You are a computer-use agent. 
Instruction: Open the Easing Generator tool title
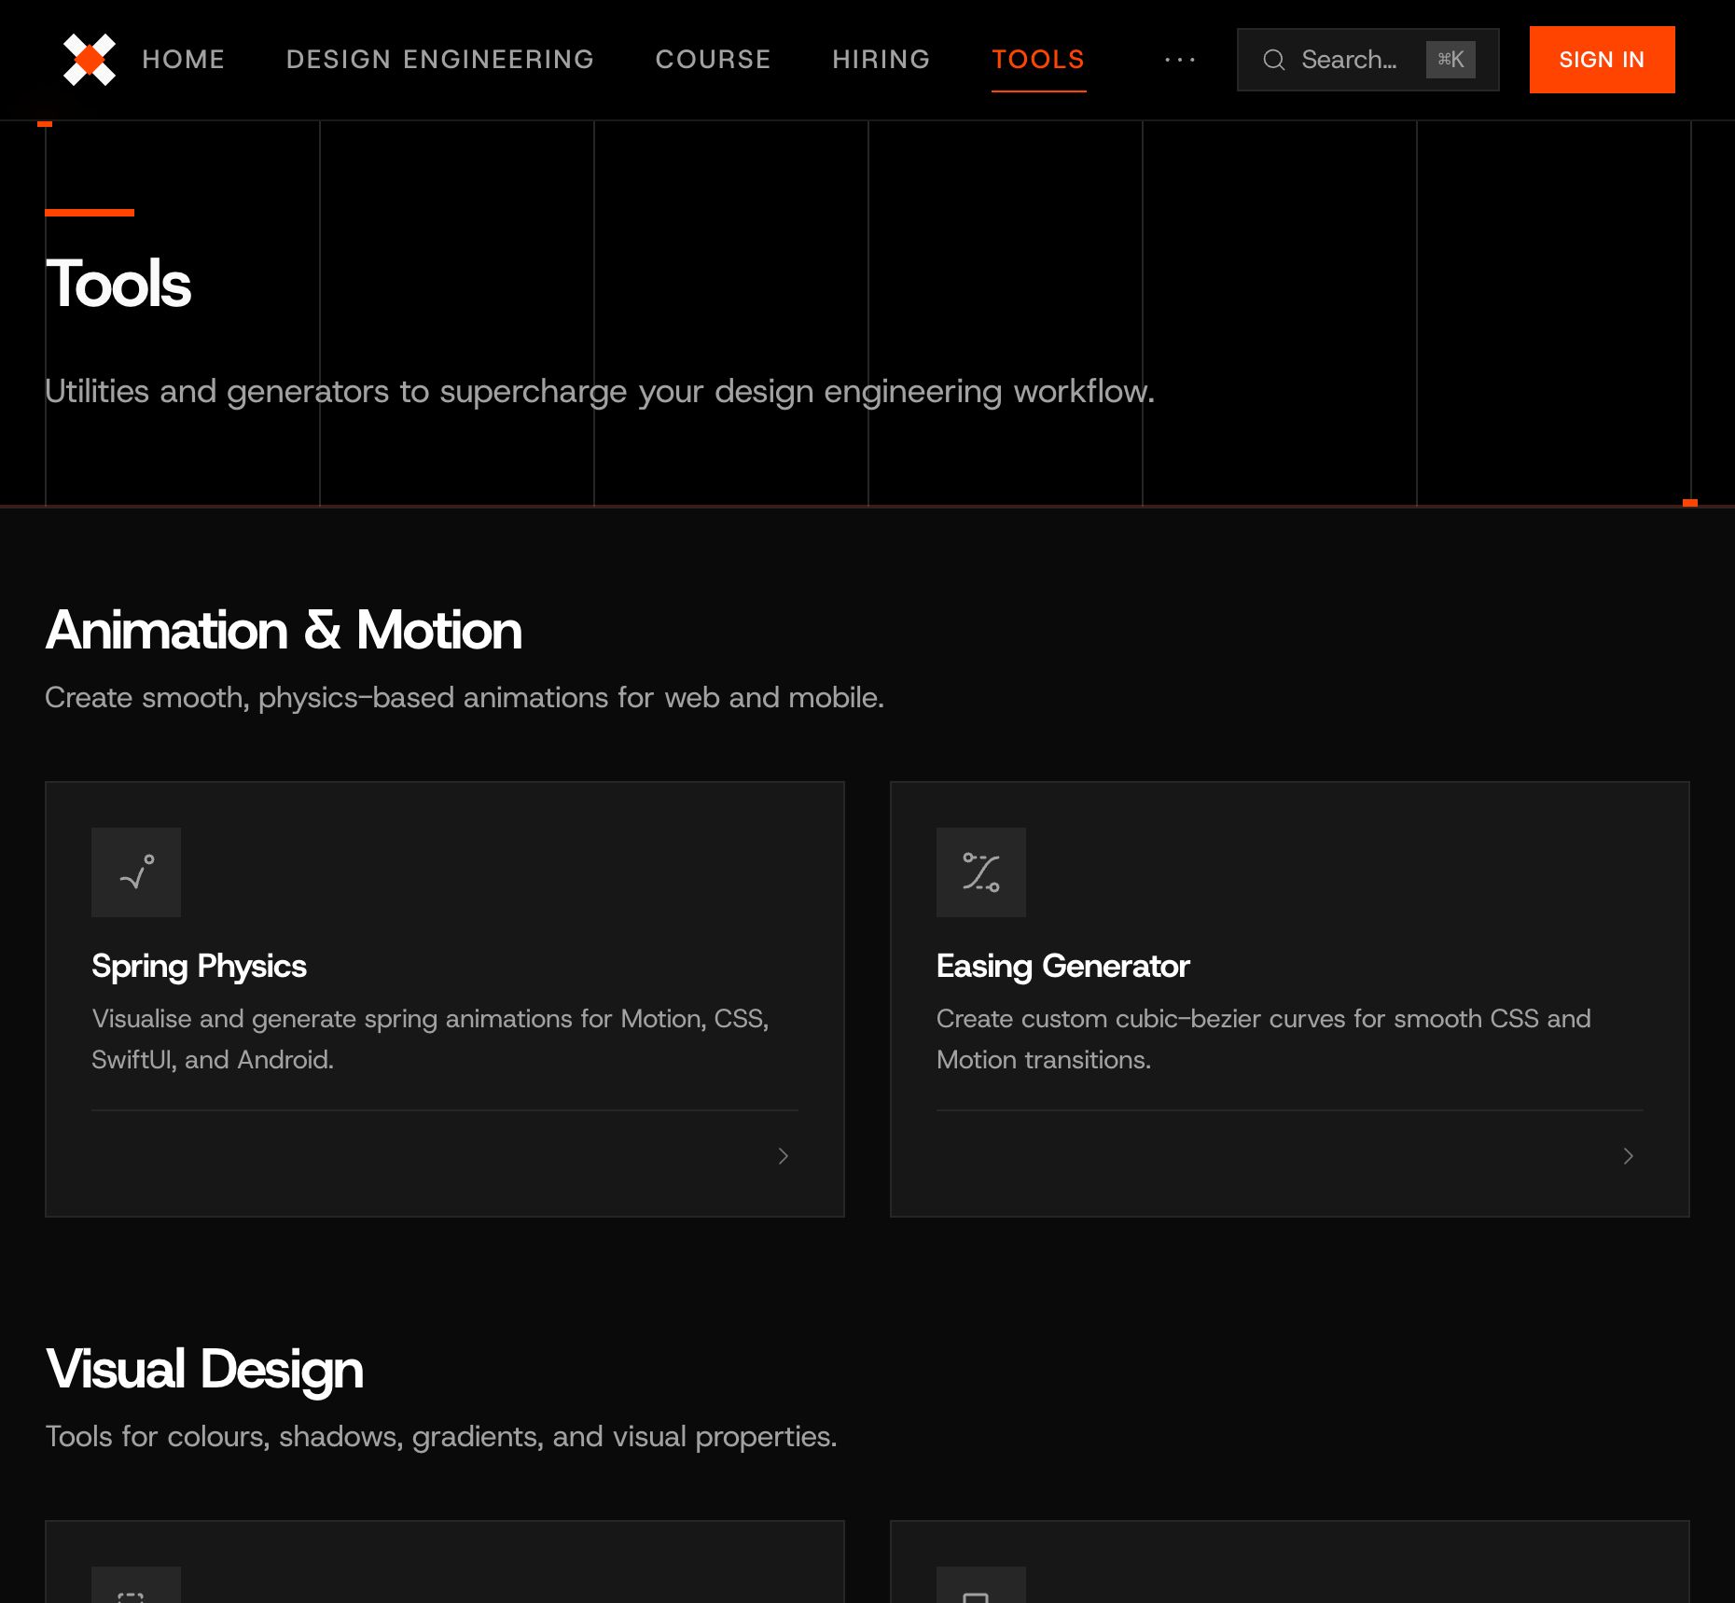tap(1063, 966)
